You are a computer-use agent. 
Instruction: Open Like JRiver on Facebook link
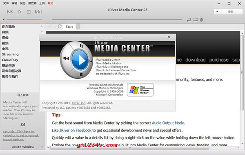pos(71,131)
